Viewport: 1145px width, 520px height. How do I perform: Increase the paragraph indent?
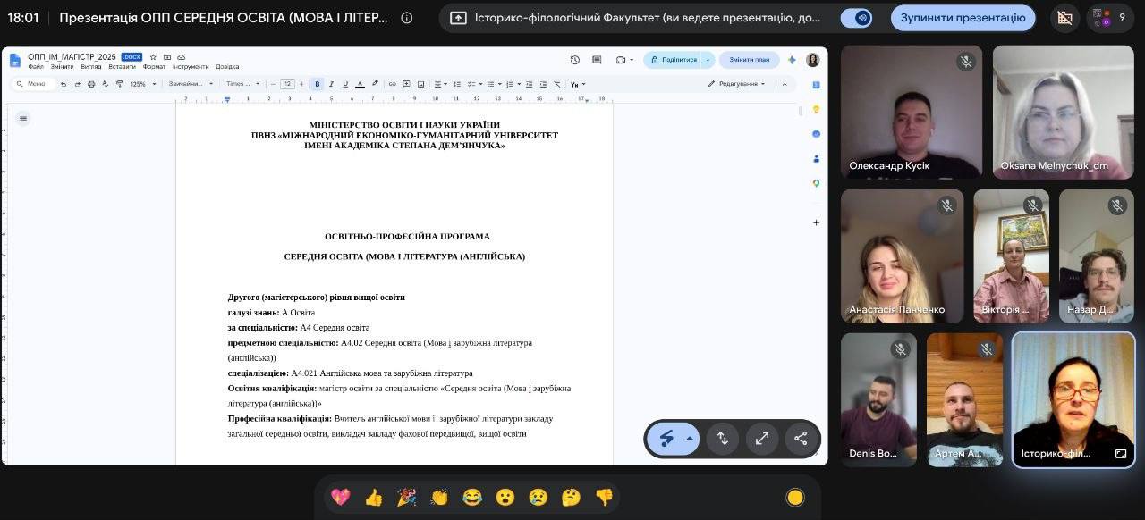(543, 84)
